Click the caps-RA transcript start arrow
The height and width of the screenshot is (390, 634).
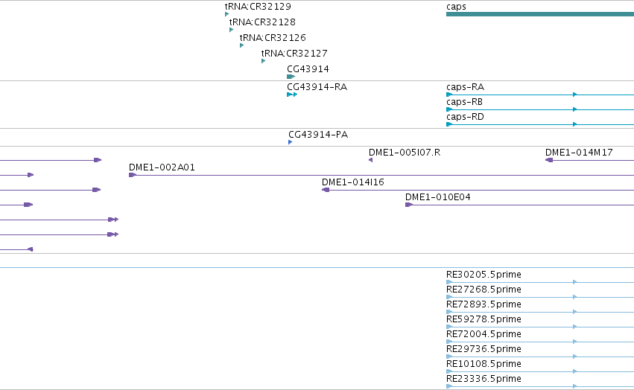449,95
